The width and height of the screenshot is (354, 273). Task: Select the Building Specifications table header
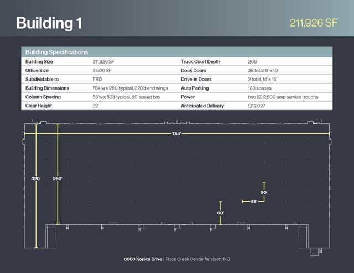point(57,52)
